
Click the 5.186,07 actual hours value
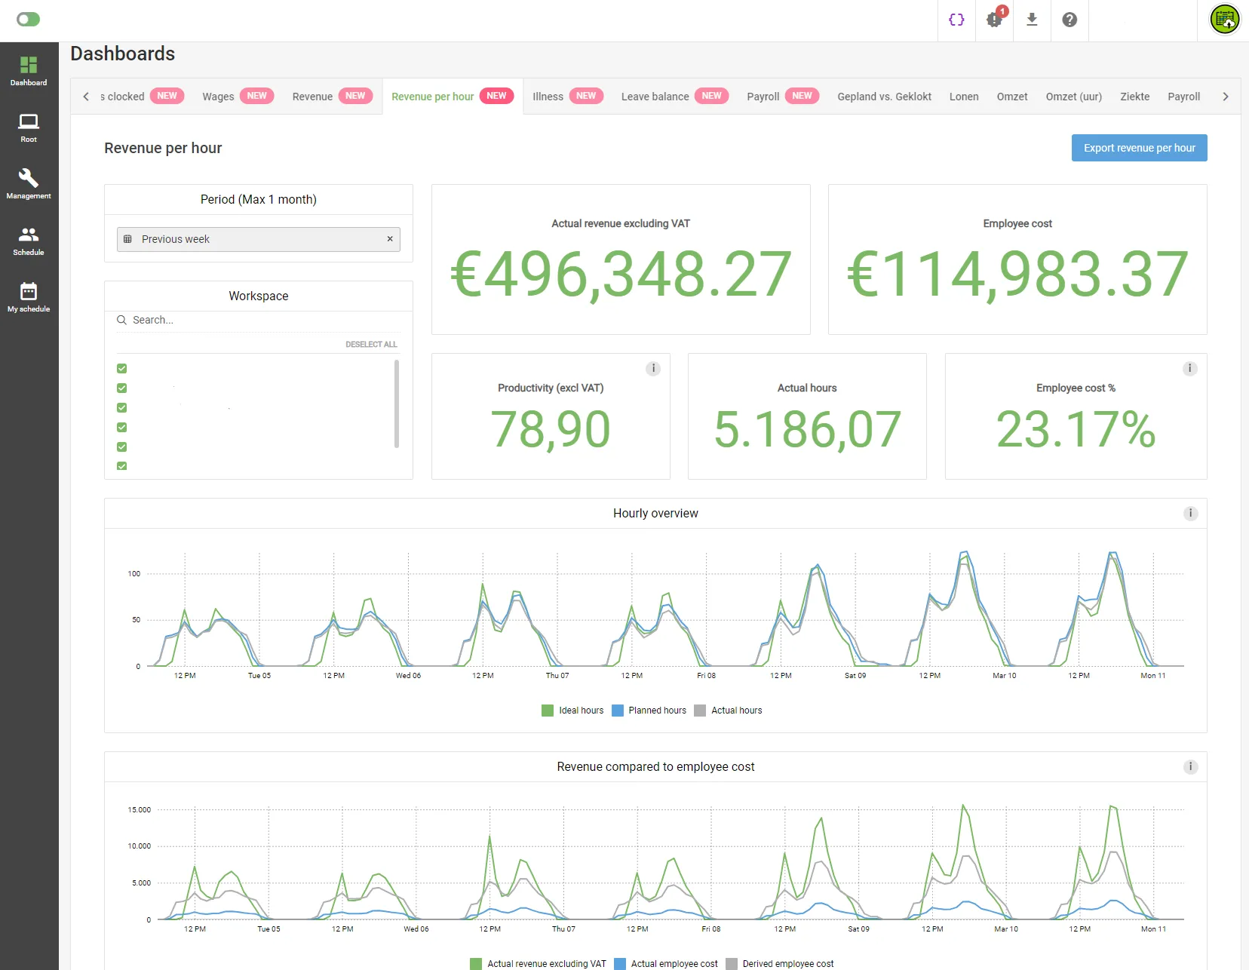(807, 429)
